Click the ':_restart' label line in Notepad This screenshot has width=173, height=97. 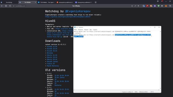pyautogui.click(x=77, y=33)
